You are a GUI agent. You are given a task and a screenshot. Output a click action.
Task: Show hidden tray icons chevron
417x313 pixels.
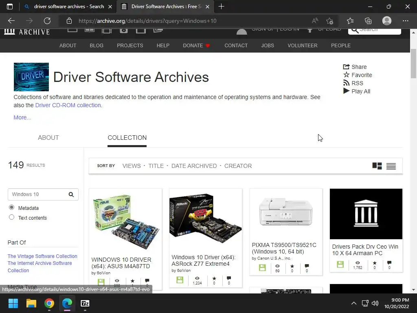point(354,303)
